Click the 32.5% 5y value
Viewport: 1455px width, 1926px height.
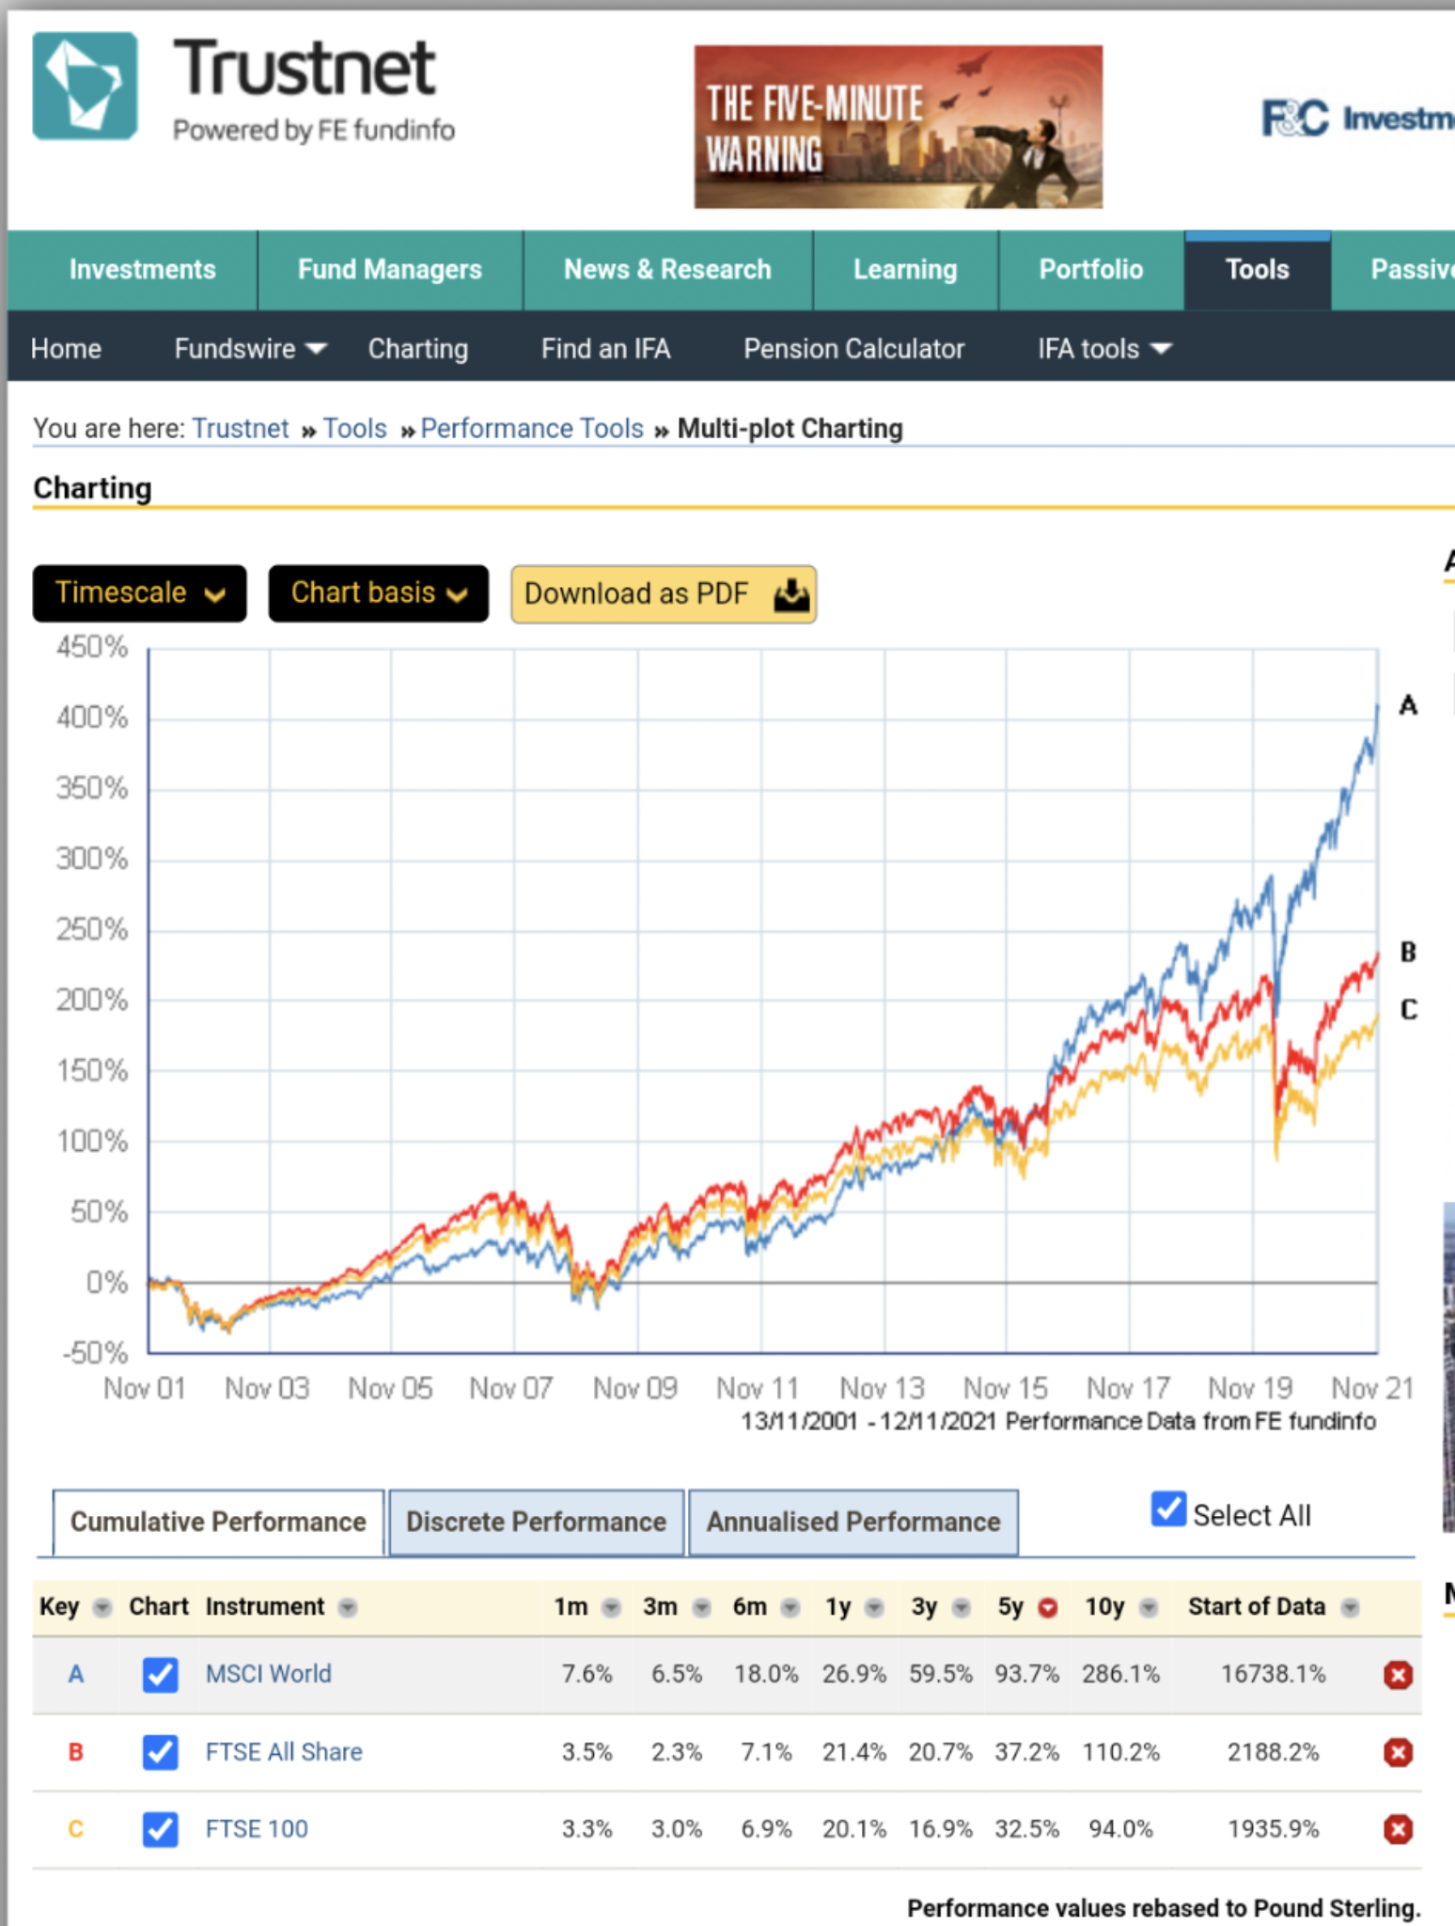tap(1026, 1829)
